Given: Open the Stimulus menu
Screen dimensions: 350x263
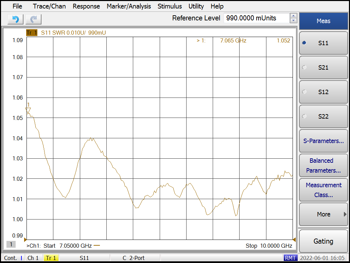Looking at the screenshot, I should (x=170, y=6).
